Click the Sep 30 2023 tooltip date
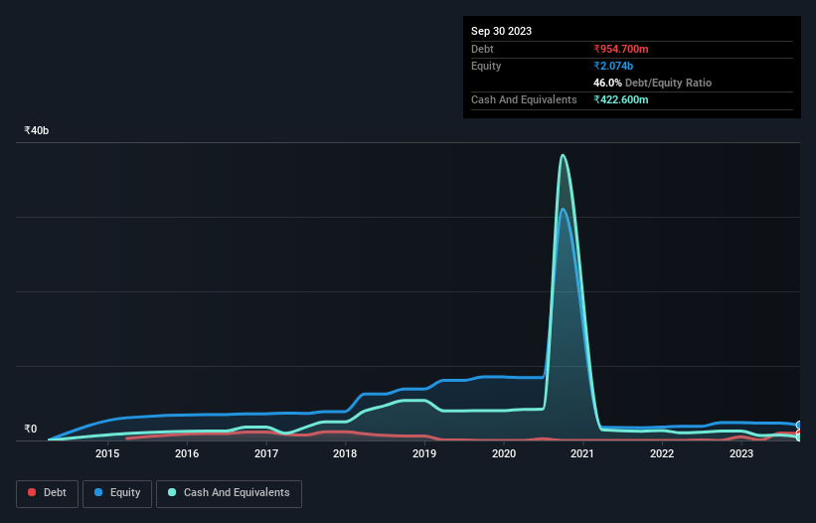 [501, 31]
